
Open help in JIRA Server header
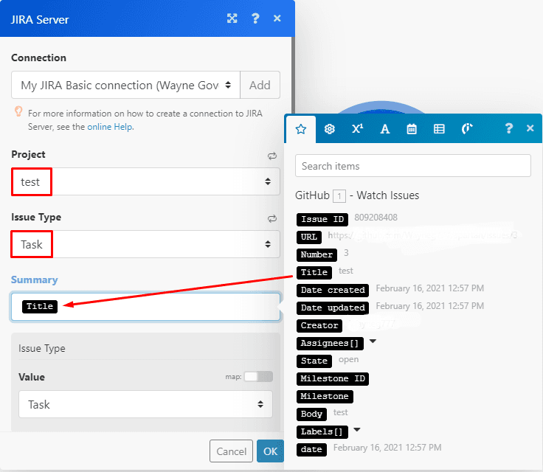(x=255, y=18)
